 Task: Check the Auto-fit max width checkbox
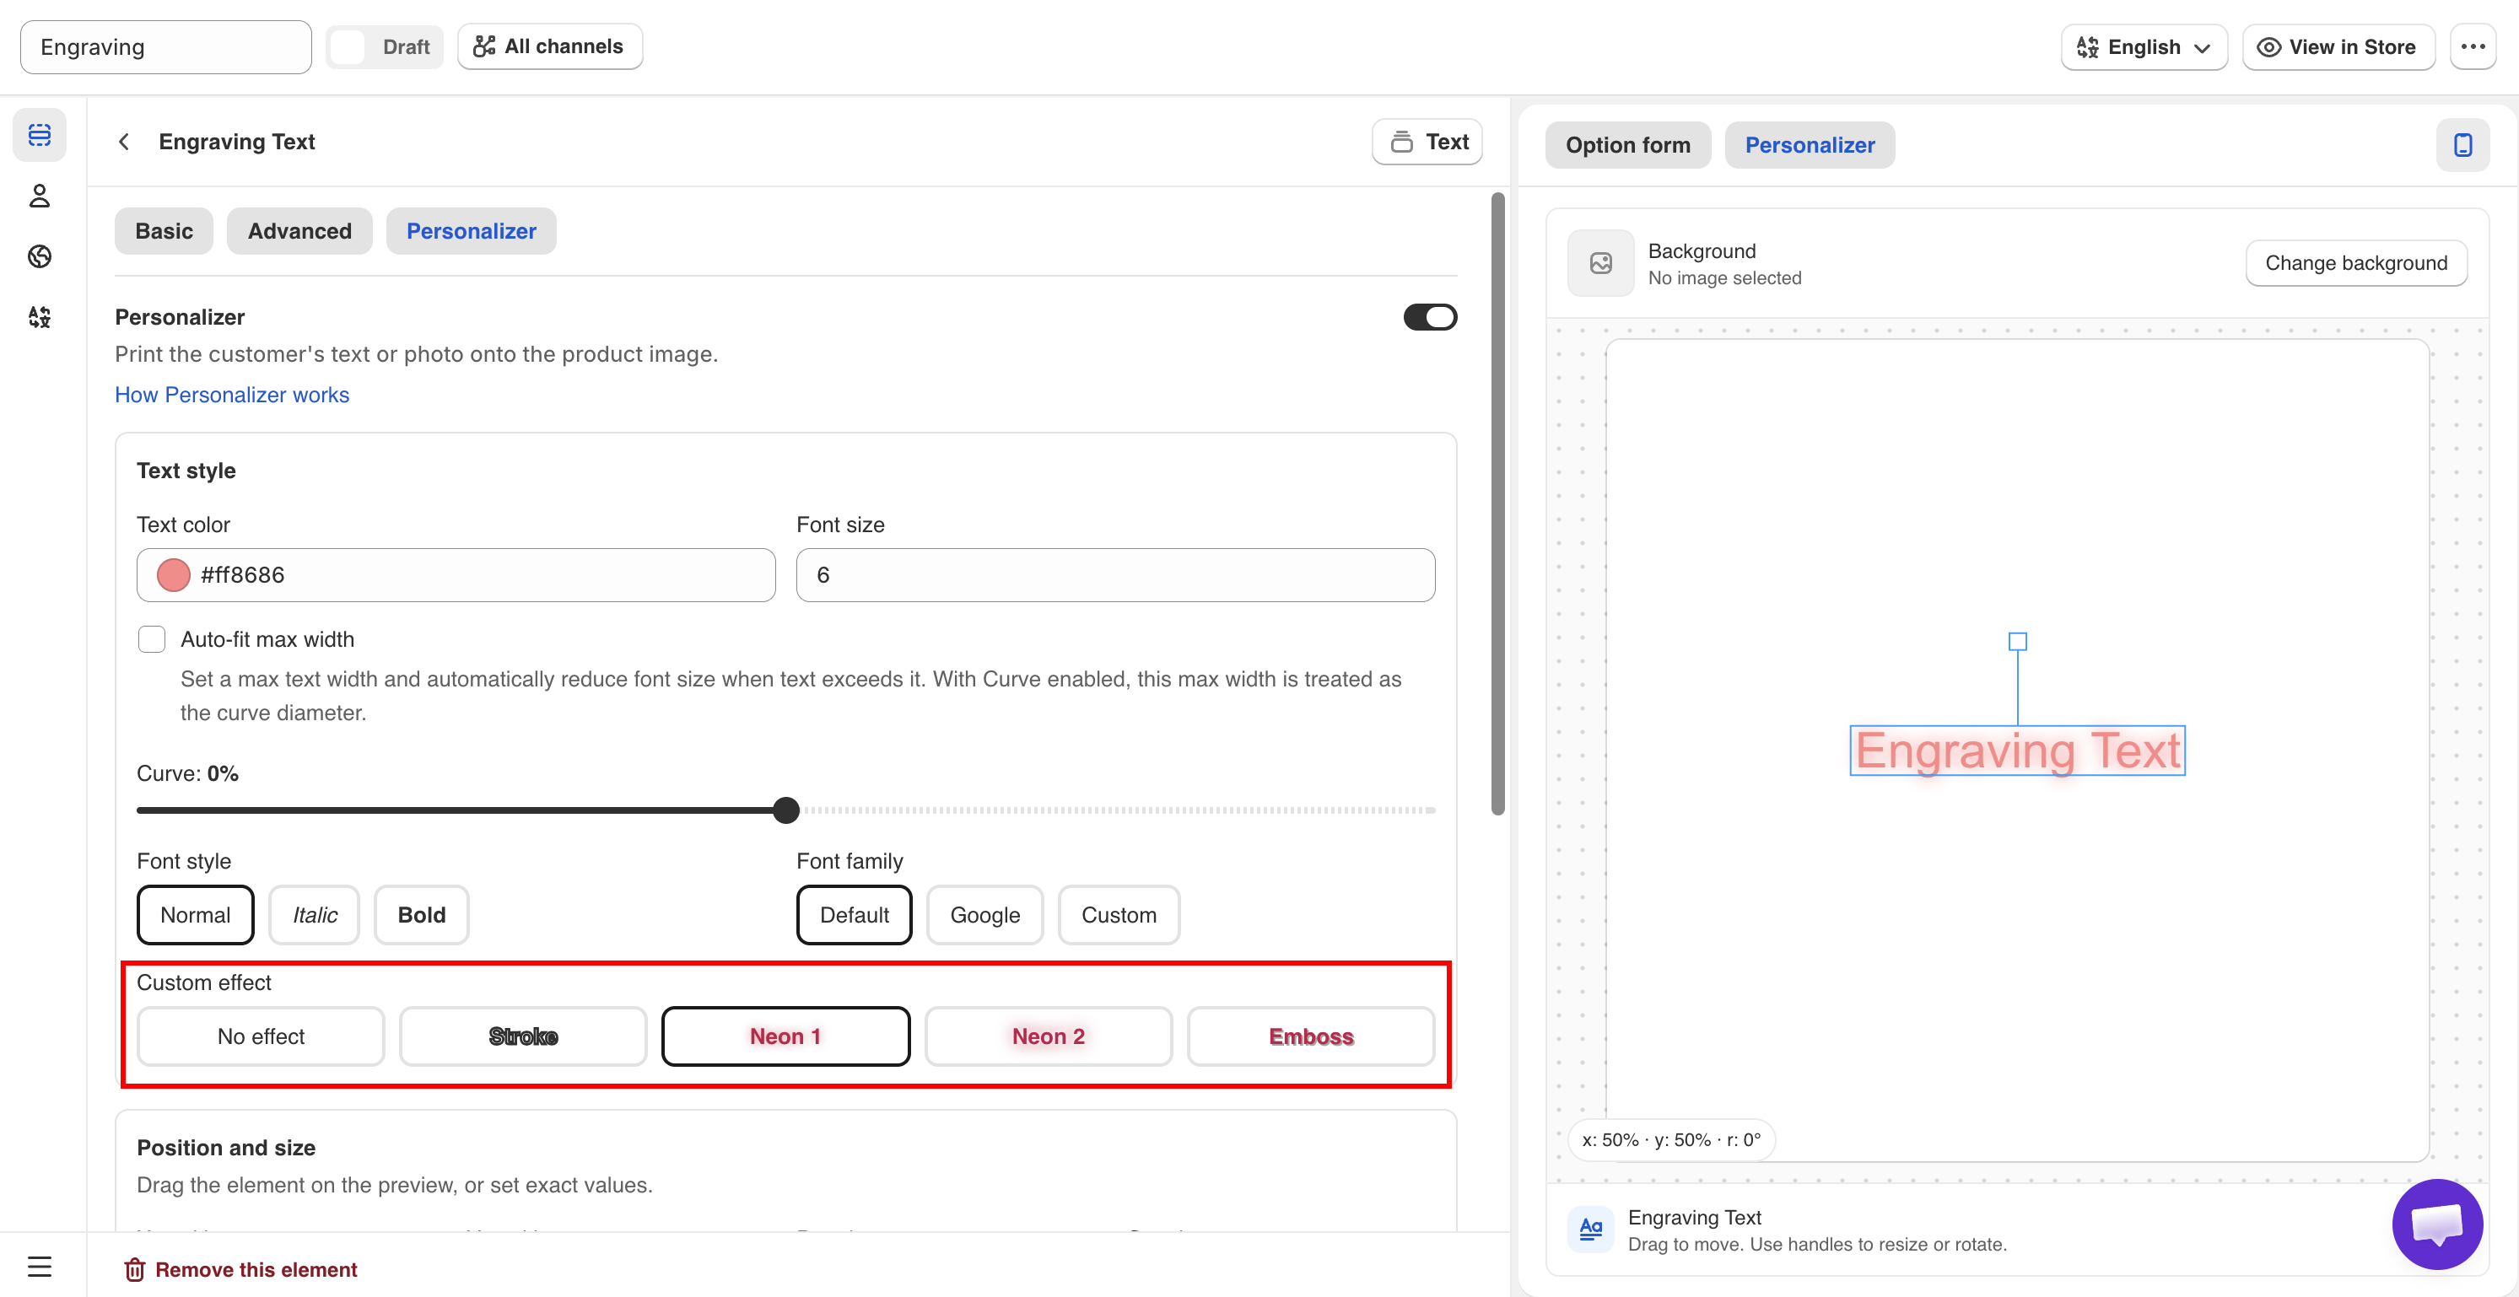152,639
